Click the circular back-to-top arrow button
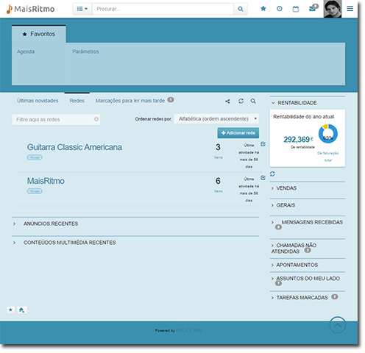365x353 pixels. tap(338, 325)
